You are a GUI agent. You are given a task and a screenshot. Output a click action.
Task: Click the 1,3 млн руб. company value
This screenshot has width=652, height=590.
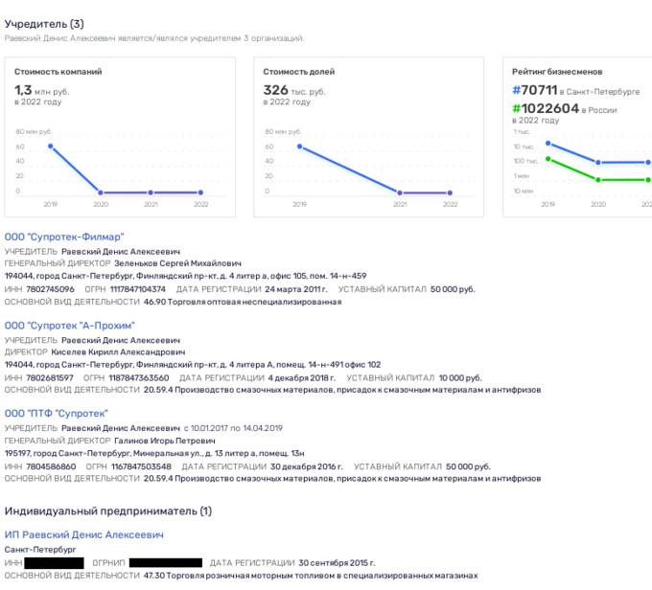pos(41,90)
